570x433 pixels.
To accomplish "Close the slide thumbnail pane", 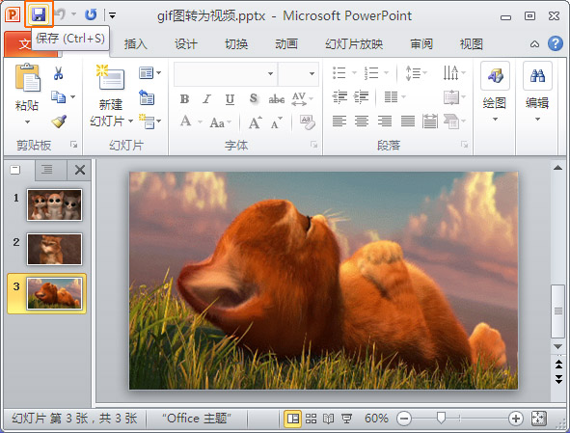I will click(x=80, y=170).
